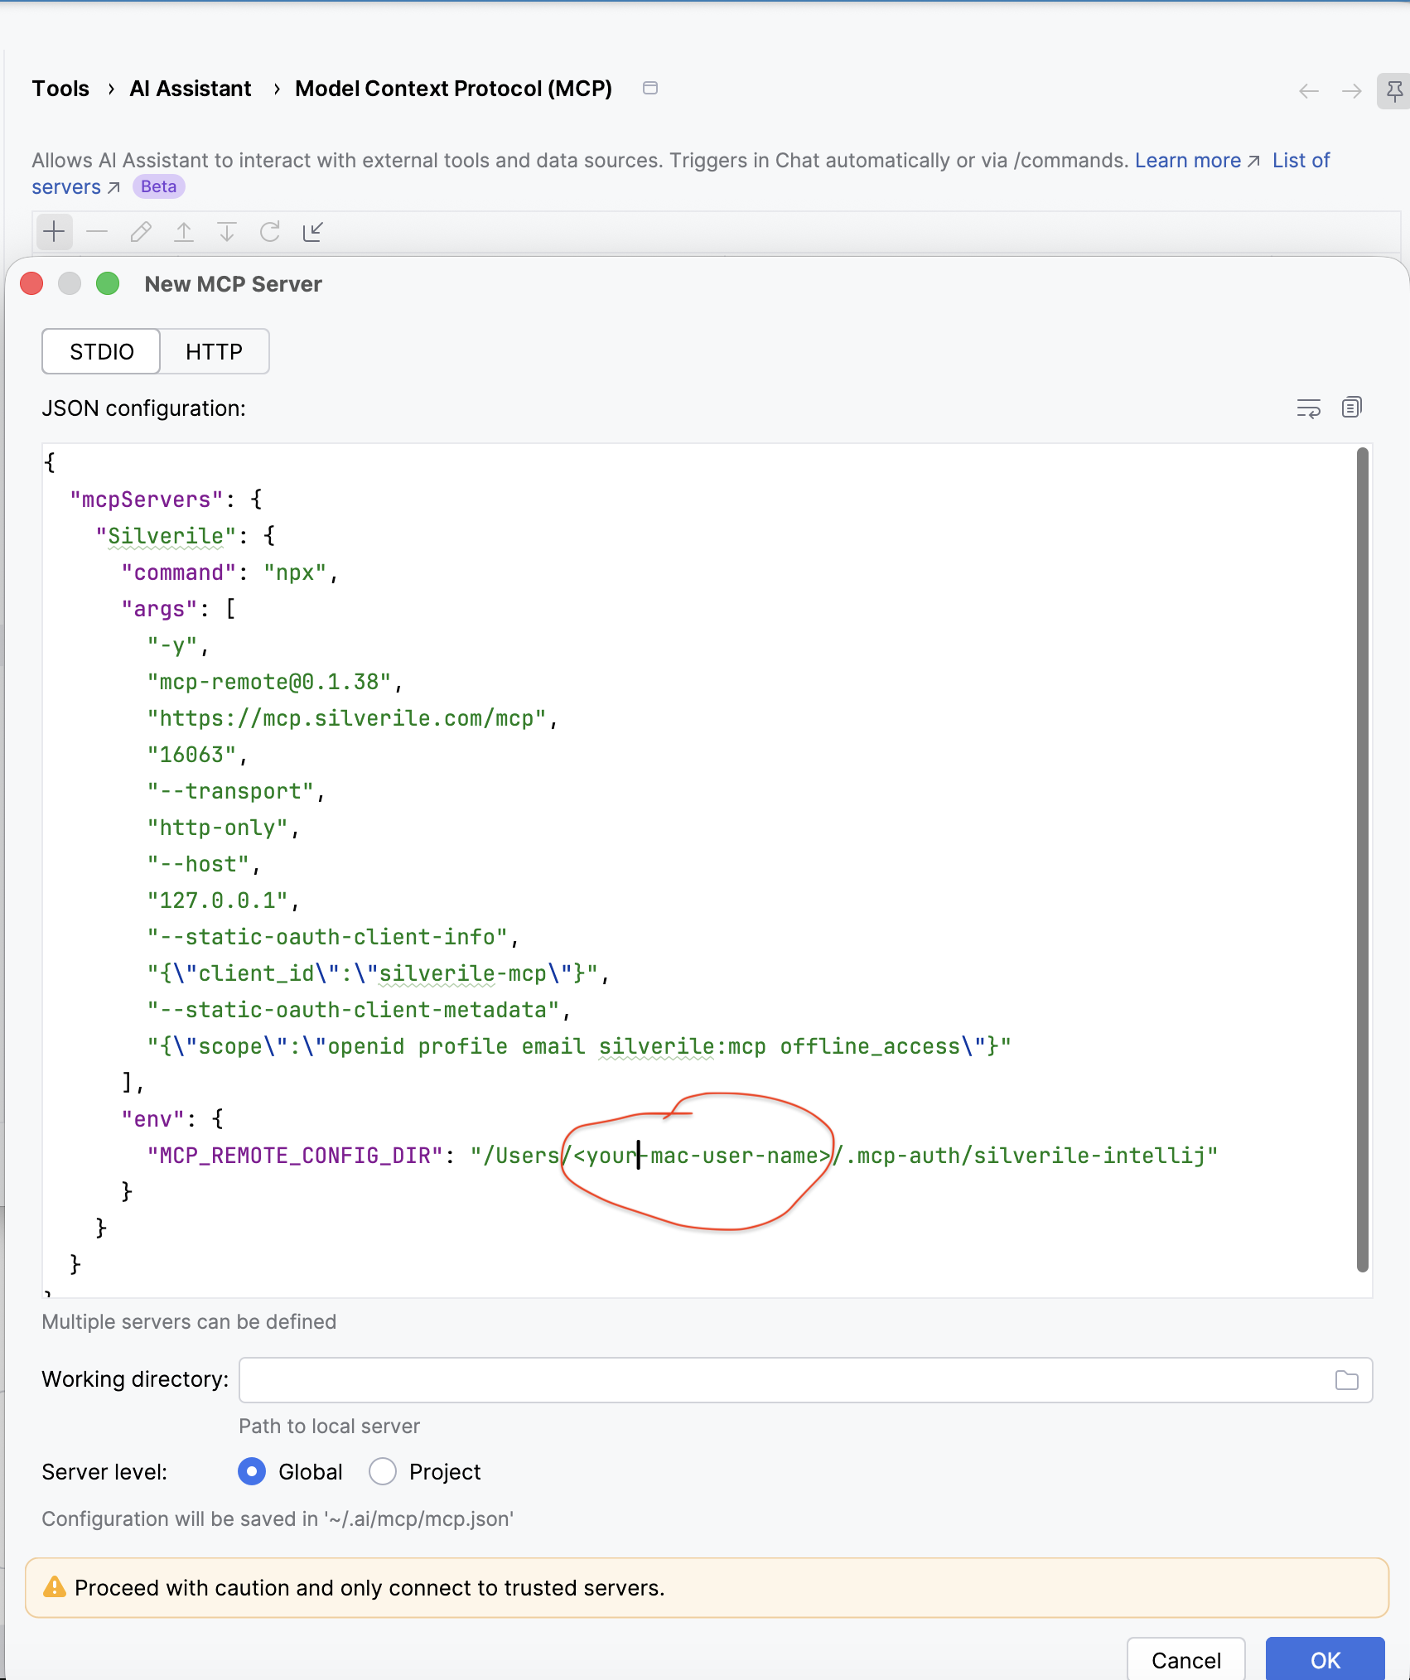
Task: Select the Global server level radio
Action: pos(252,1471)
